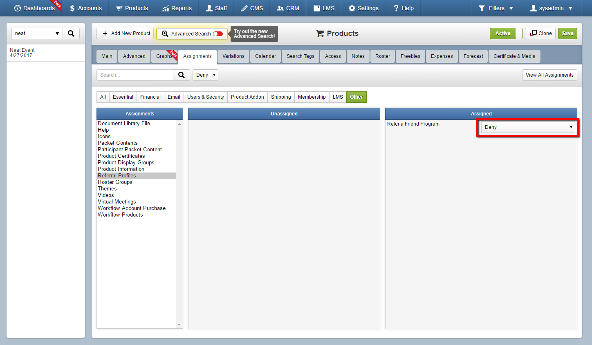Select Packet Contents in Assignments list
592x345 pixels.
click(x=136, y=143)
